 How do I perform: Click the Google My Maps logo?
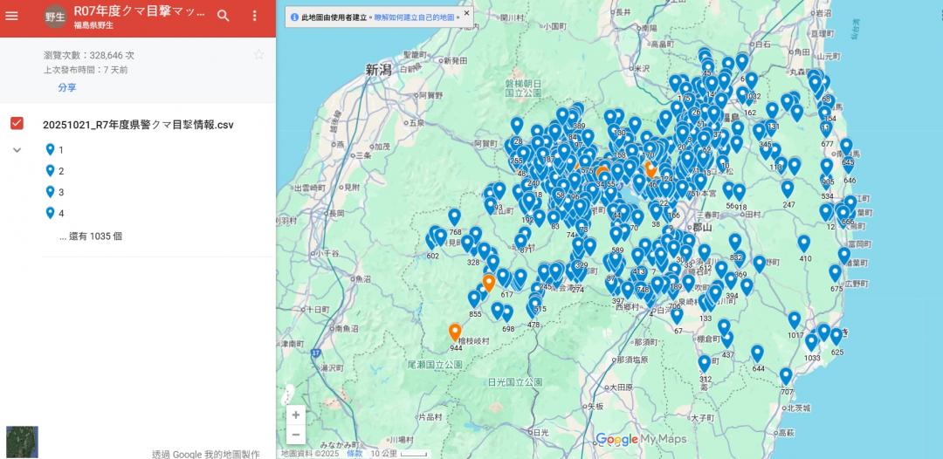(641, 440)
